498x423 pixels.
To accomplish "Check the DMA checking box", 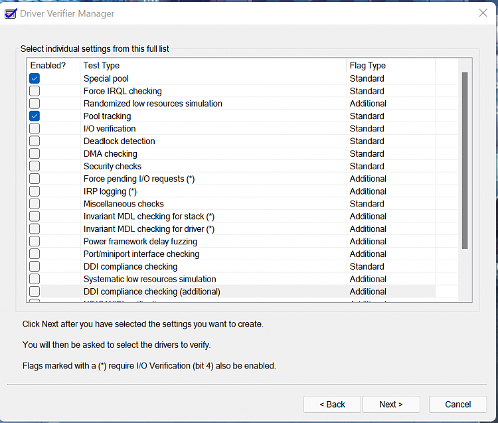I will [x=35, y=154].
